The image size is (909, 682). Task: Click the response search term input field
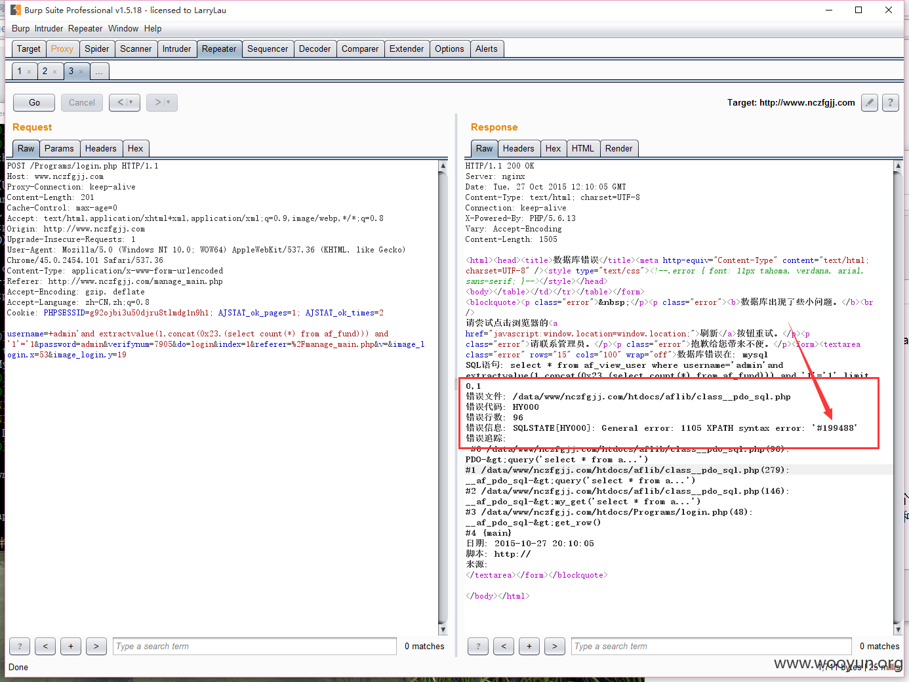pyautogui.click(x=712, y=646)
